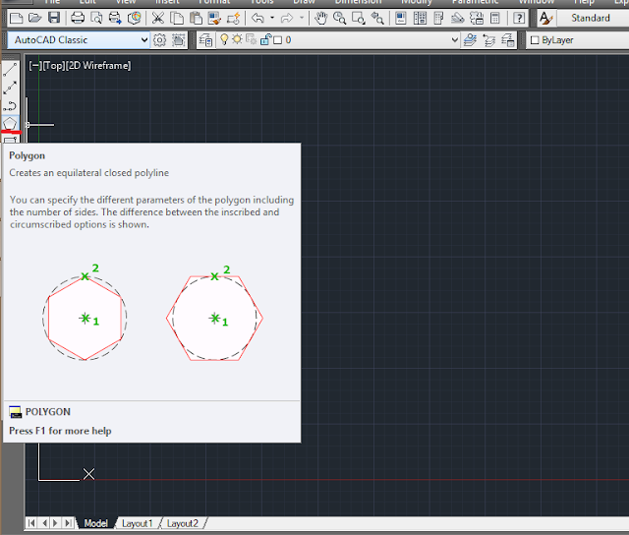Click previous layout tab arrow
Screen dimensions: 629x535
pyautogui.click(x=44, y=523)
